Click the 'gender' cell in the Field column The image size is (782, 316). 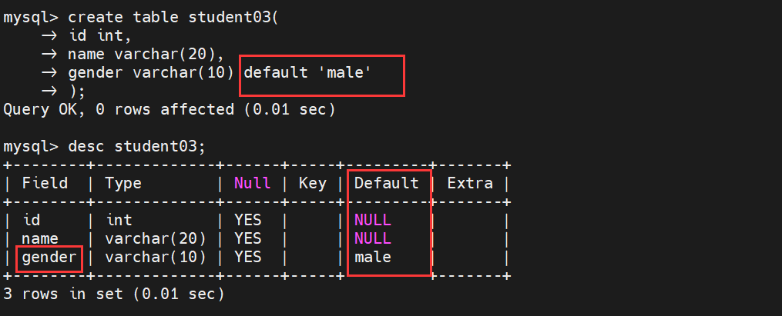[49, 258]
